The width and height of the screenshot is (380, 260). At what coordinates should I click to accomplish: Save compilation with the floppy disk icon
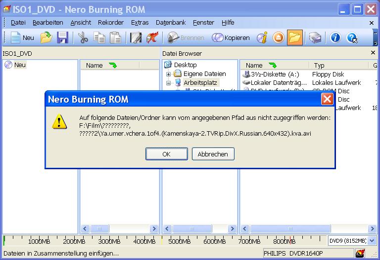click(x=62, y=37)
